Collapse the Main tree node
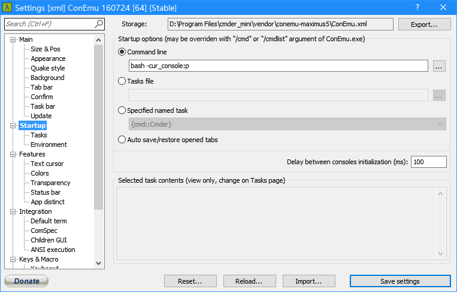 13,39
